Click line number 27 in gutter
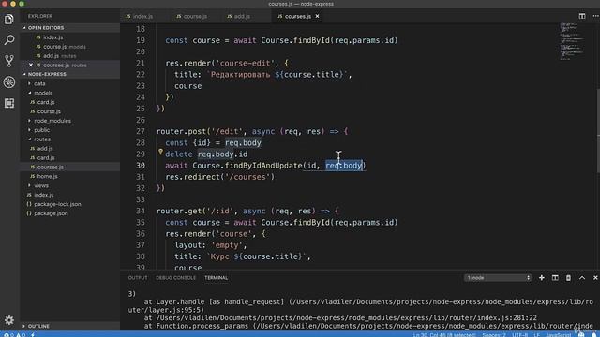Screen dimensions: 600x337 point(141,131)
